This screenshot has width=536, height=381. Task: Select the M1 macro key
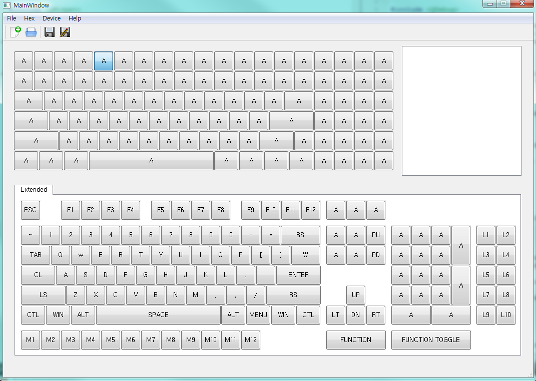tap(31, 340)
